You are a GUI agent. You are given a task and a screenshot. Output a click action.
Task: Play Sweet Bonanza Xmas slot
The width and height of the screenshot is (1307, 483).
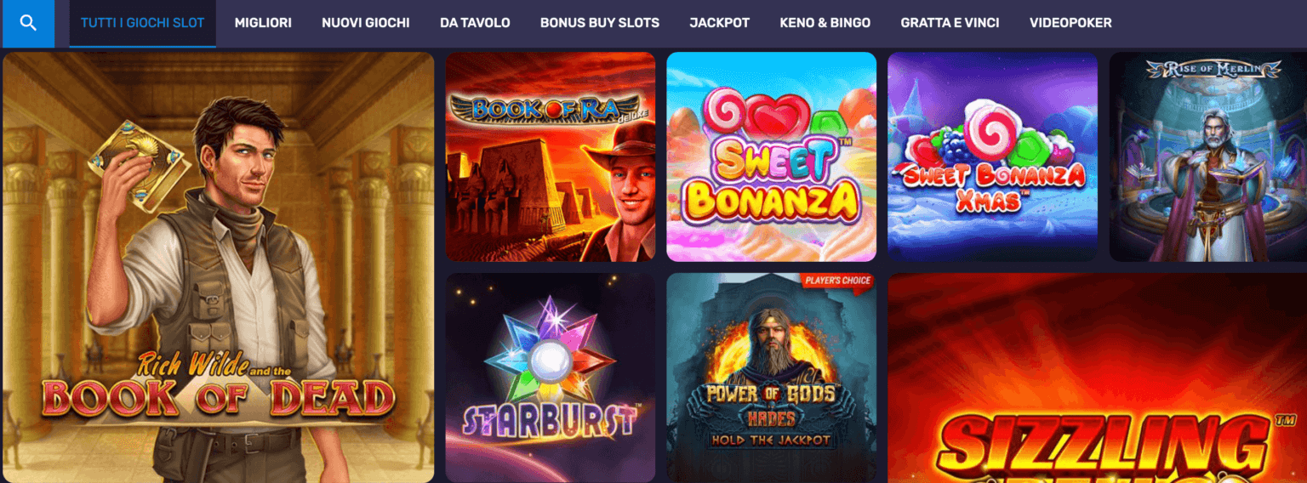992,156
